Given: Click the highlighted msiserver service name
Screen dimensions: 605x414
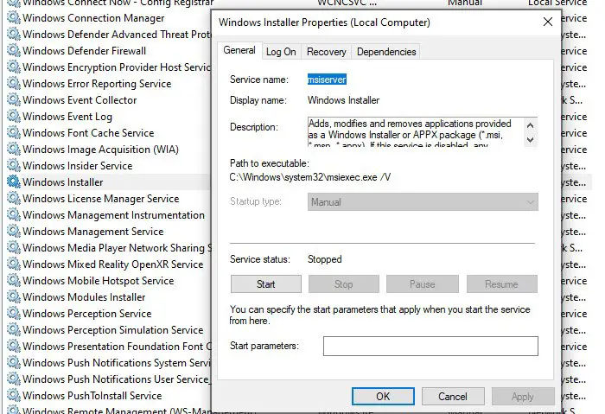Looking at the screenshot, I should pos(327,80).
